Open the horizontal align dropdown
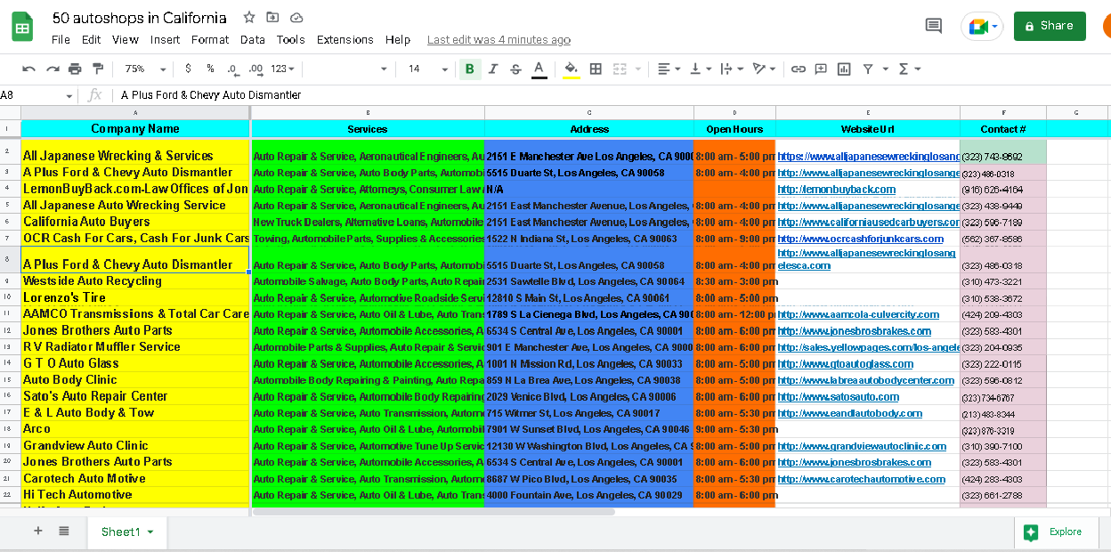Screen dimensions: 1111x552 (x=669, y=69)
